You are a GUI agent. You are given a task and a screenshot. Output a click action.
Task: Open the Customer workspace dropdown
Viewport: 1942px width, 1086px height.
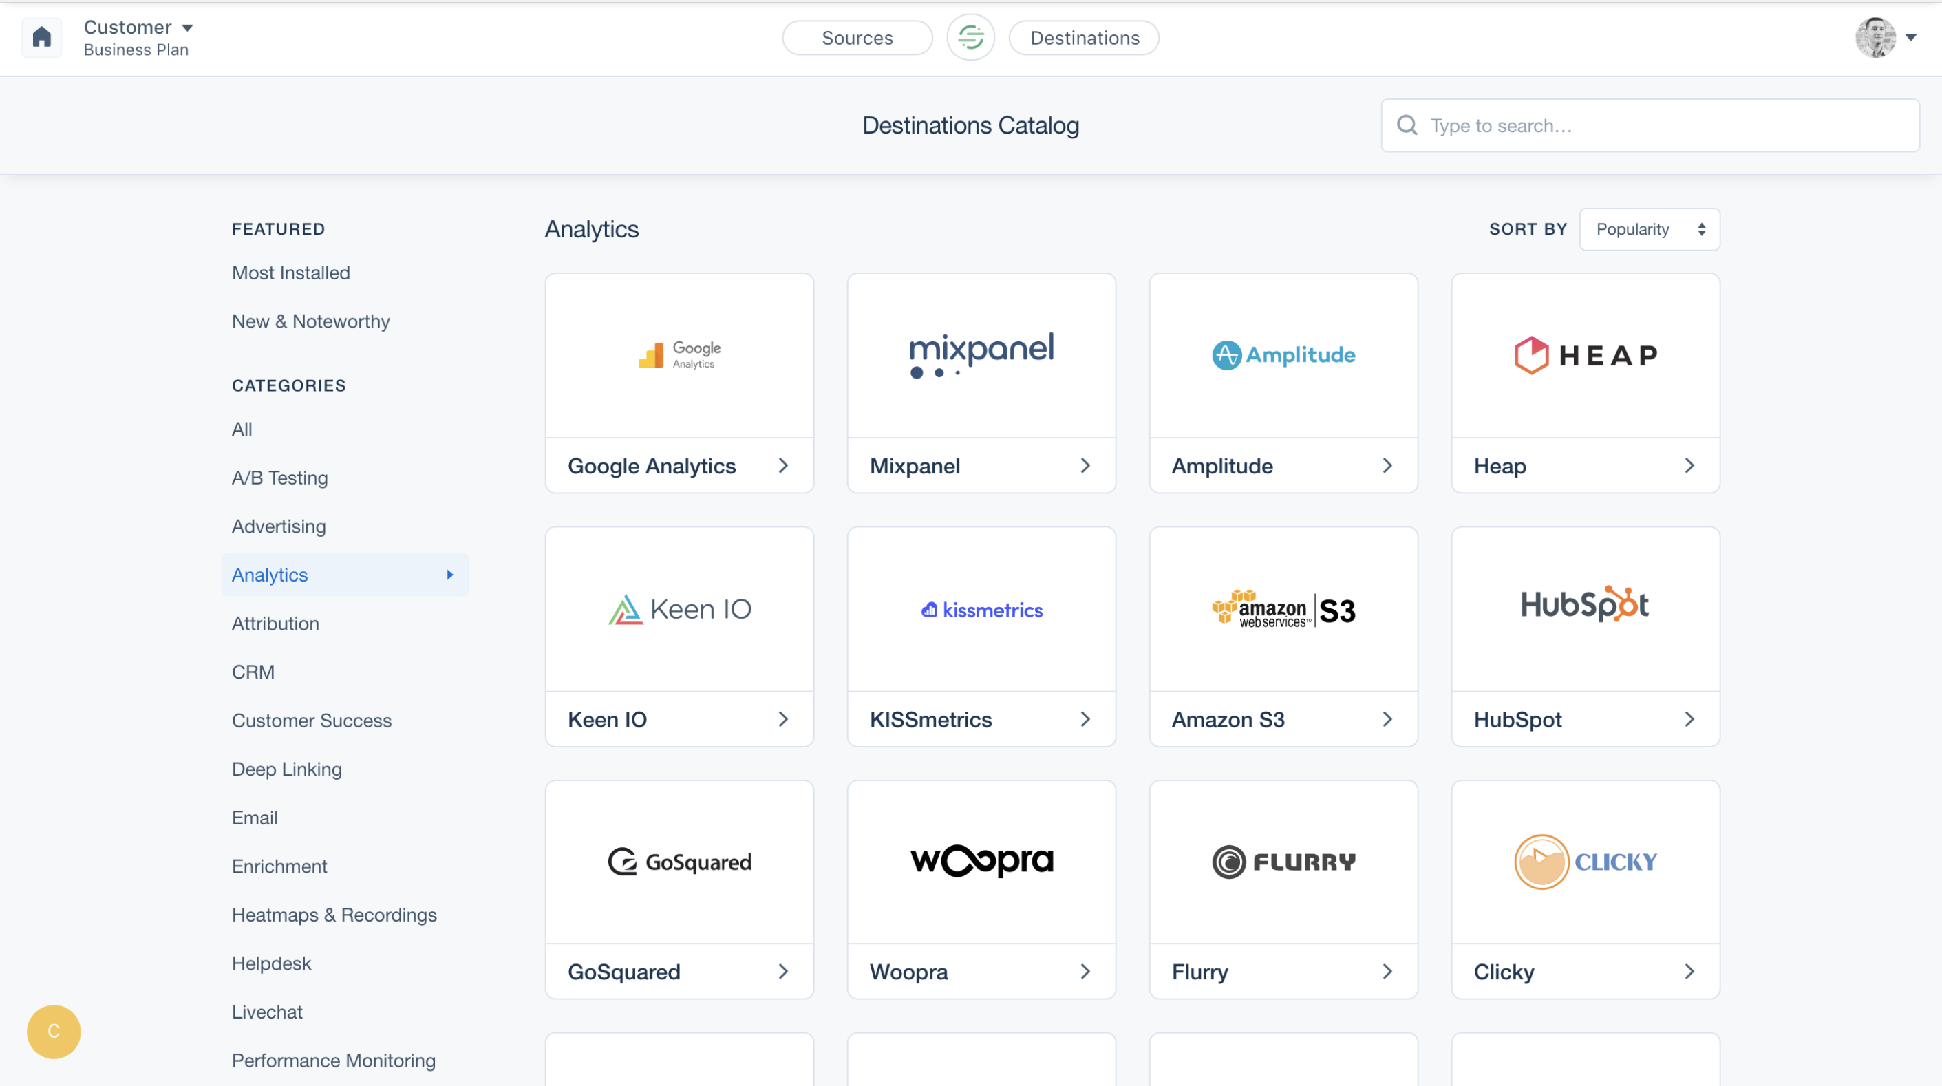pyautogui.click(x=139, y=28)
